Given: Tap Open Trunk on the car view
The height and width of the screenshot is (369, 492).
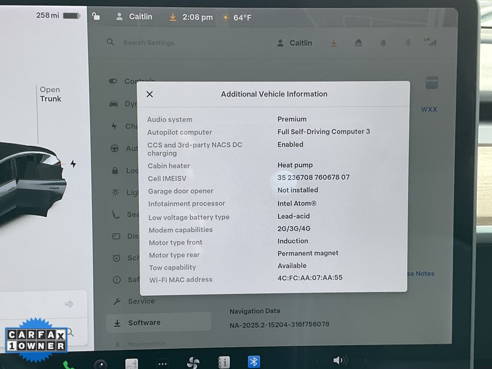Looking at the screenshot, I should point(50,94).
